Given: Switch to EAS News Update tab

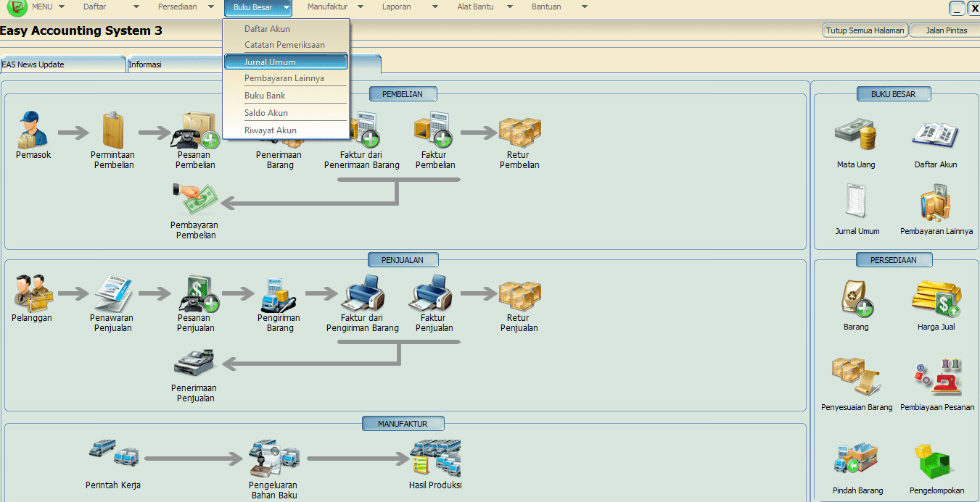Looking at the screenshot, I should pos(63,64).
